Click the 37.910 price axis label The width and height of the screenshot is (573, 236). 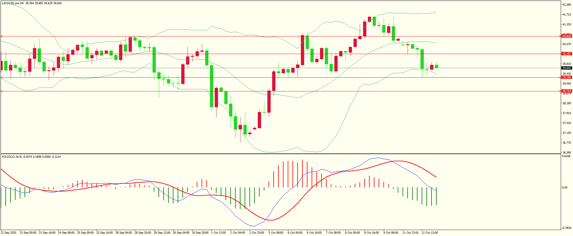pos(567,113)
